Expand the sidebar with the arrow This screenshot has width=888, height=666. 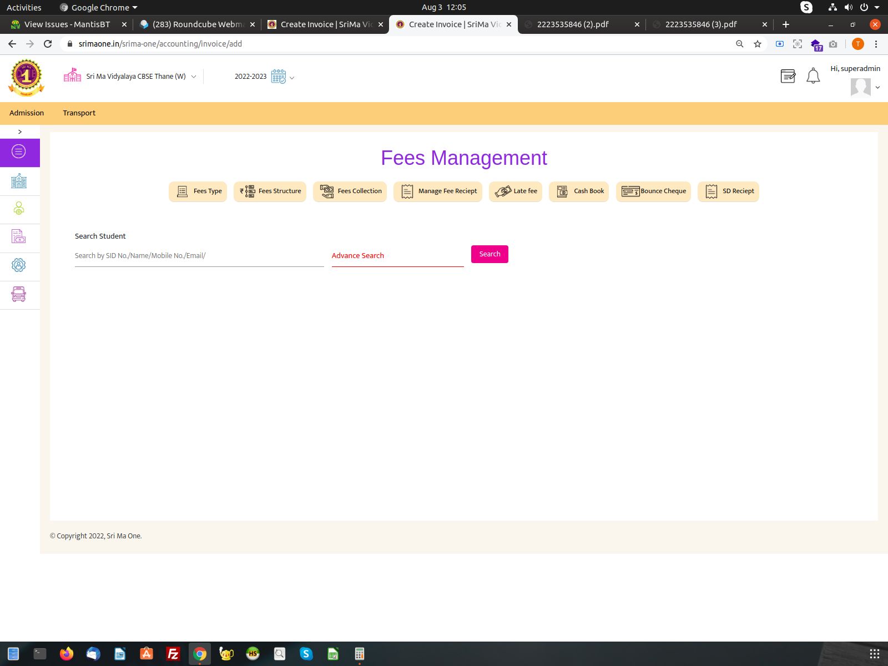pyautogui.click(x=20, y=132)
